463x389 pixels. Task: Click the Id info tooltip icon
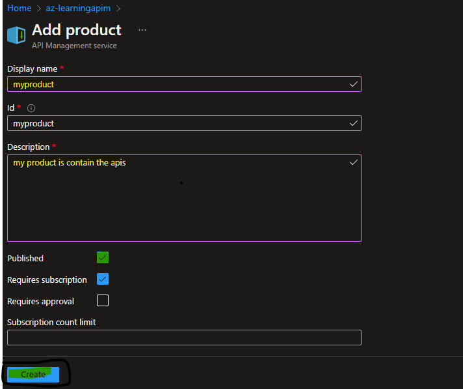(x=31, y=108)
